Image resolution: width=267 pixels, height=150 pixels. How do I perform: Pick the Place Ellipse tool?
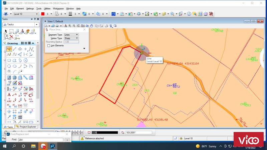tap(14, 66)
